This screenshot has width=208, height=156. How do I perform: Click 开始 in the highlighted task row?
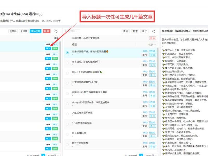point(55,48)
